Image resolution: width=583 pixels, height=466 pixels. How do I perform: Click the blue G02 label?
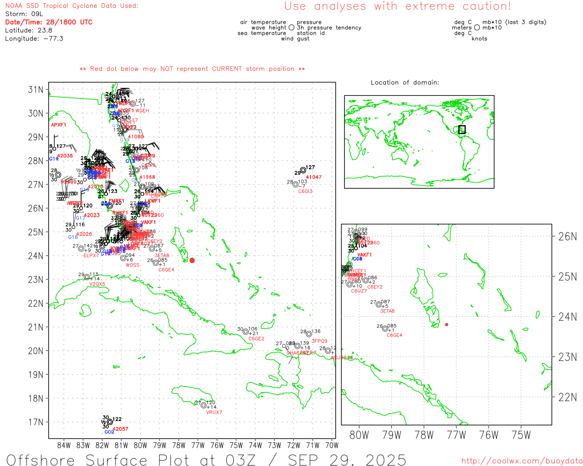tap(109, 432)
